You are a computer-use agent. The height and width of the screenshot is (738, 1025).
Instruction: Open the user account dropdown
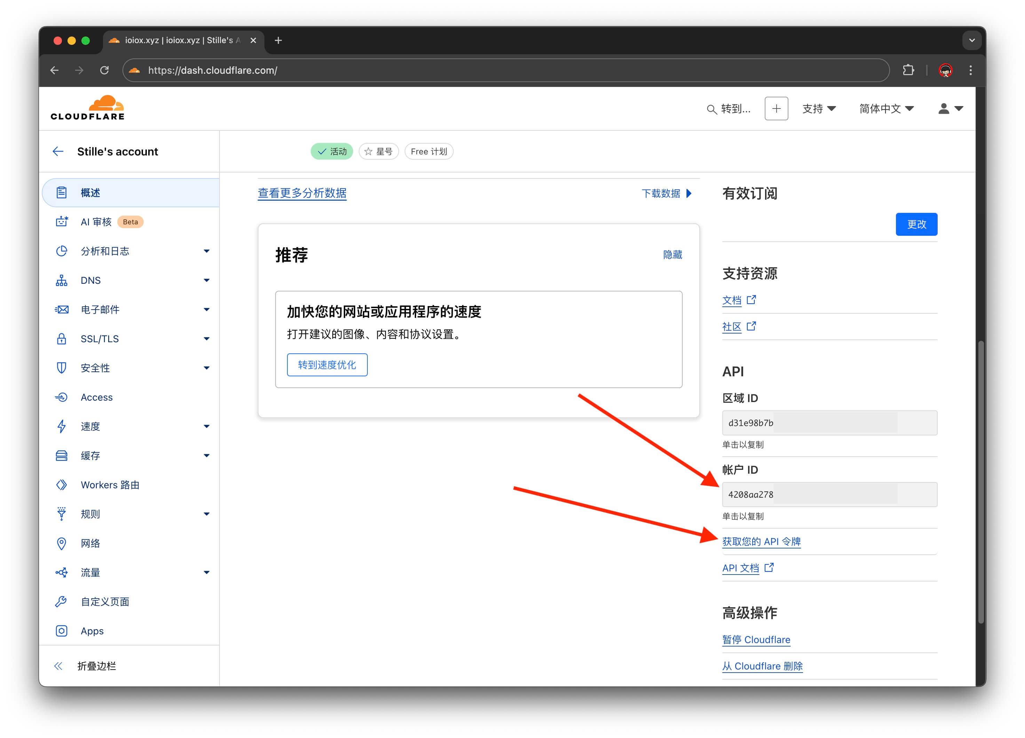[951, 109]
